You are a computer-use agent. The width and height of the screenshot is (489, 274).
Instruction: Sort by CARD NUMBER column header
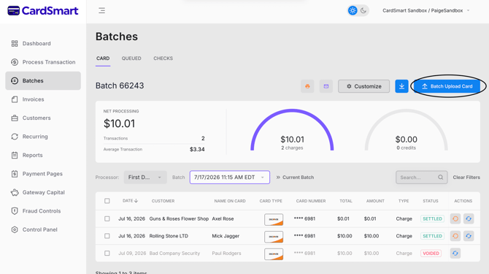point(311,201)
